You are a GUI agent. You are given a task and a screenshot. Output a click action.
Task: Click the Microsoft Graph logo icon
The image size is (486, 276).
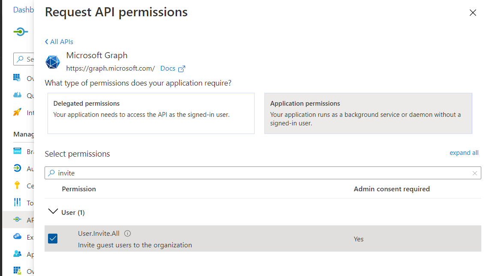53,62
